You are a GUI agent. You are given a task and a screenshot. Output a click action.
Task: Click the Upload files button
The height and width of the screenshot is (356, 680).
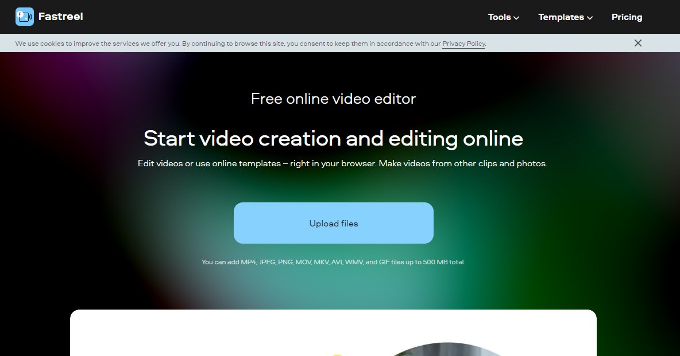click(334, 223)
